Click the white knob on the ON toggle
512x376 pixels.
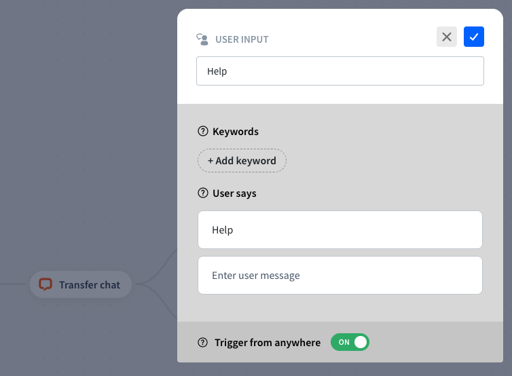point(361,342)
